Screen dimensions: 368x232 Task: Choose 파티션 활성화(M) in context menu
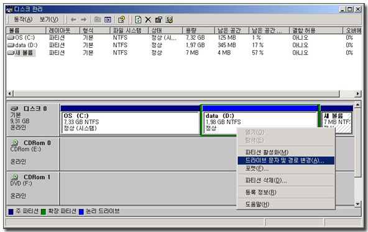[286, 153]
